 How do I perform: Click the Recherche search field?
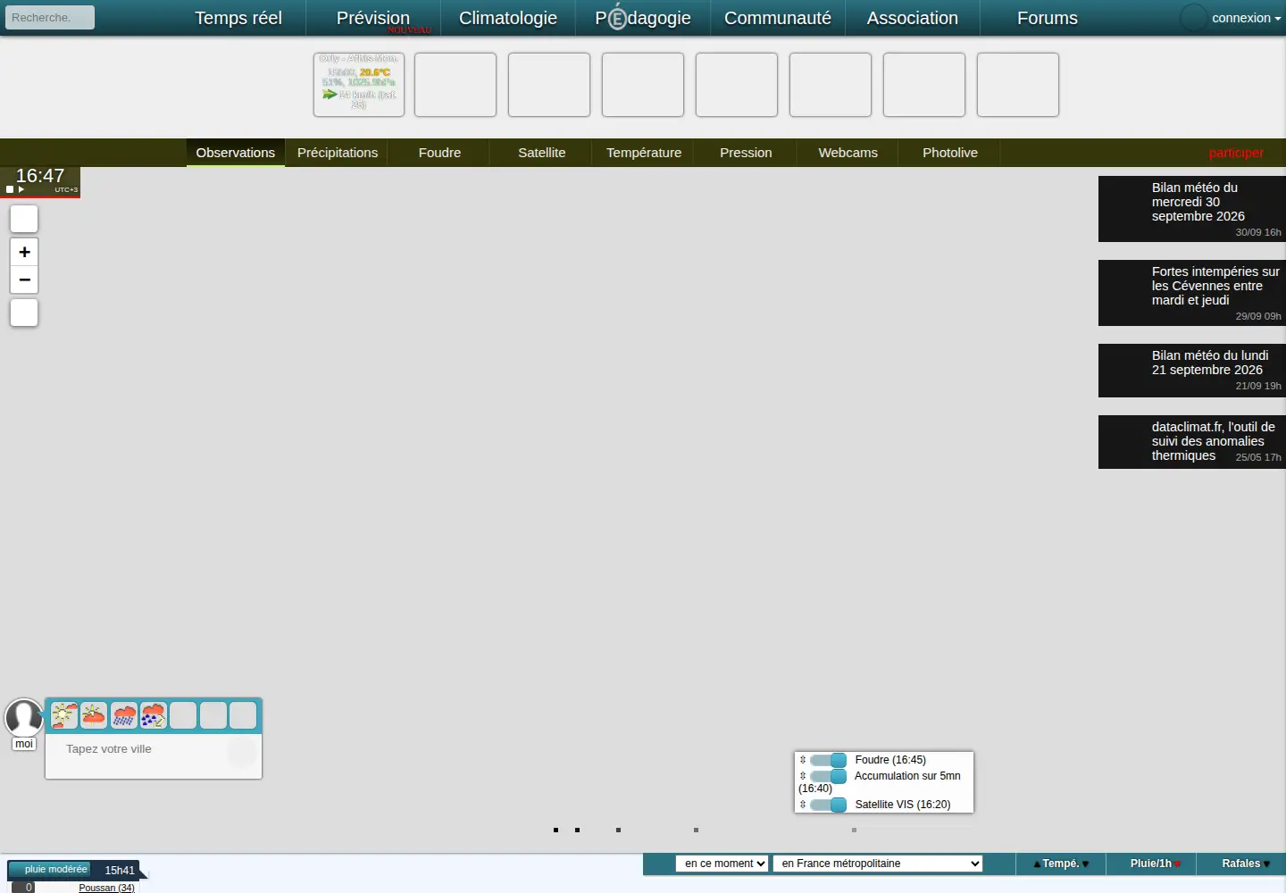[x=50, y=18]
